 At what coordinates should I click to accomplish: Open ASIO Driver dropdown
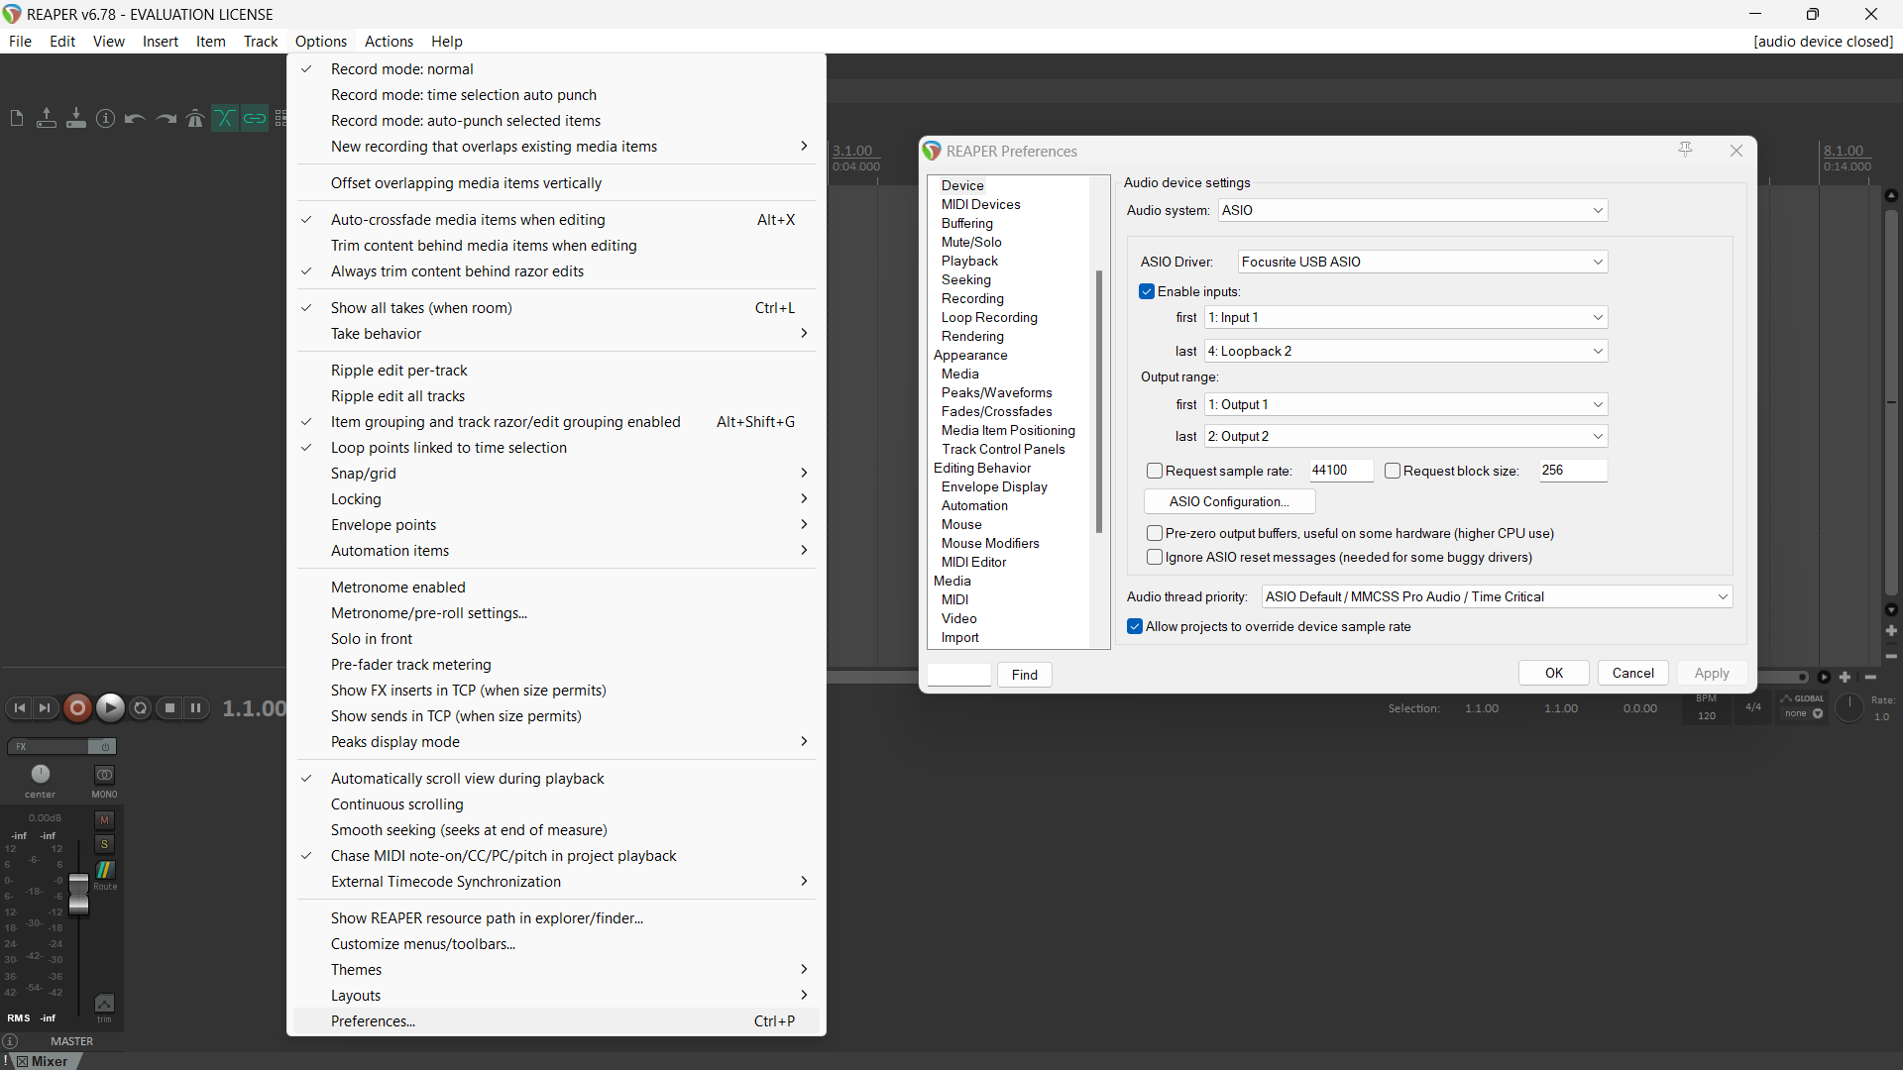(1422, 262)
